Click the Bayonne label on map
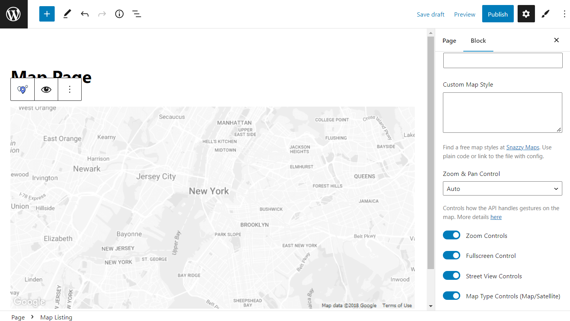Screen dimensions: 570x321 point(129,234)
